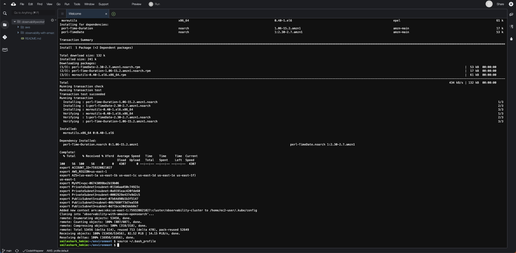Open the Find menu

coord(40,4)
